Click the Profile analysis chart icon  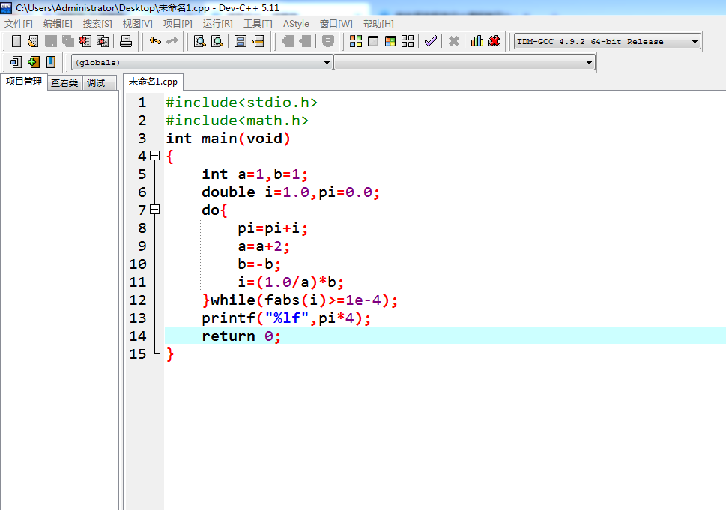click(477, 41)
